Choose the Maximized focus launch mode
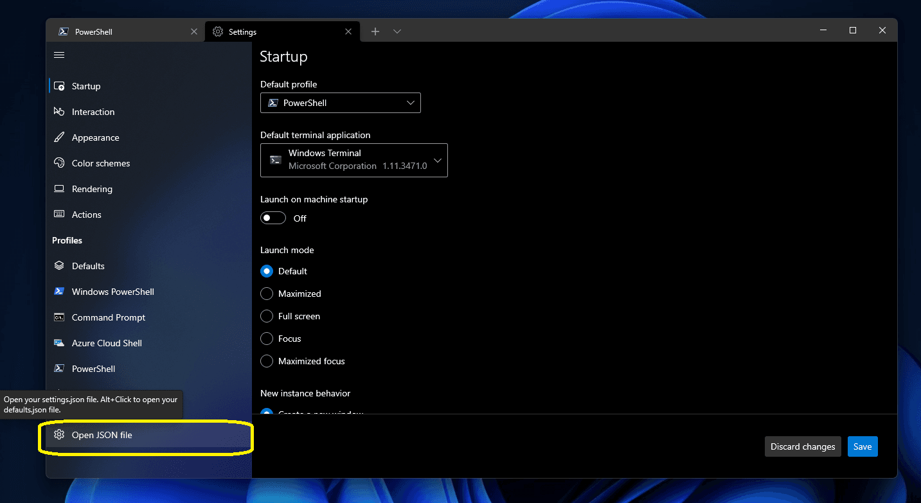 tap(267, 361)
